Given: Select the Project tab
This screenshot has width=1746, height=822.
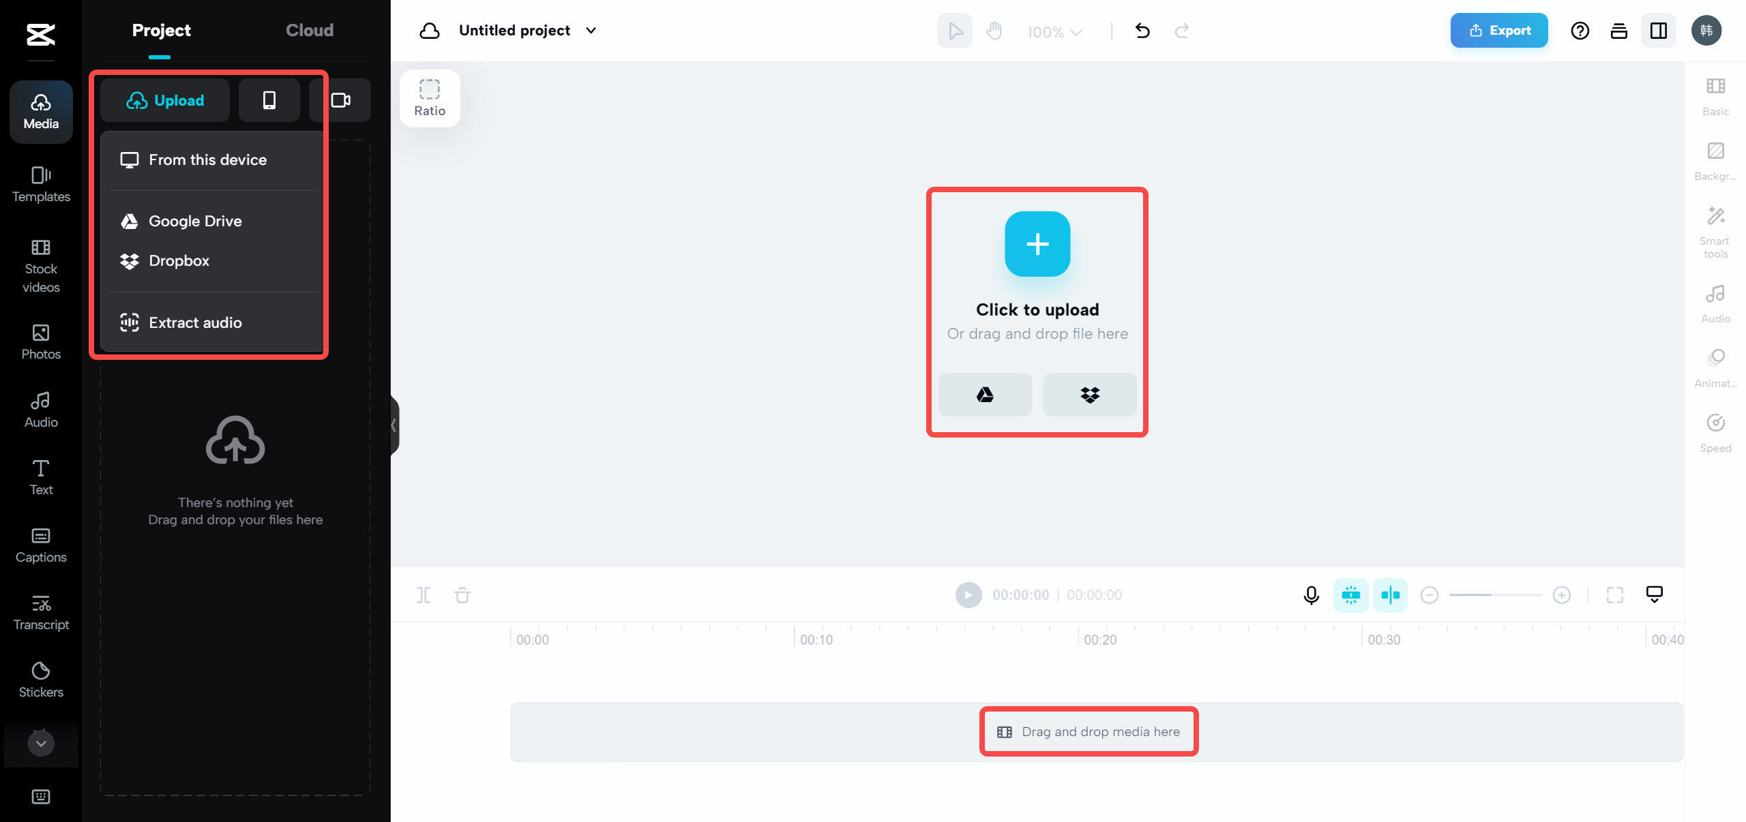Looking at the screenshot, I should pyautogui.click(x=160, y=30).
